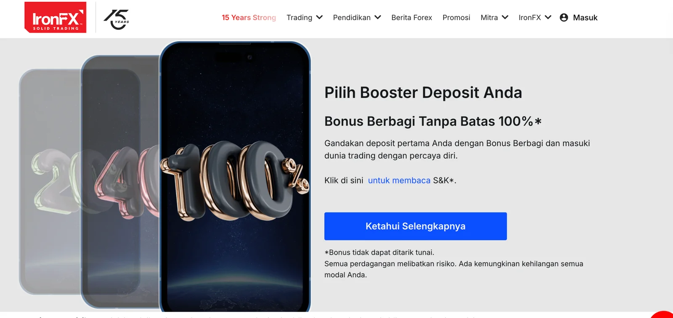Click the Pendidikan menu label

point(352,17)
